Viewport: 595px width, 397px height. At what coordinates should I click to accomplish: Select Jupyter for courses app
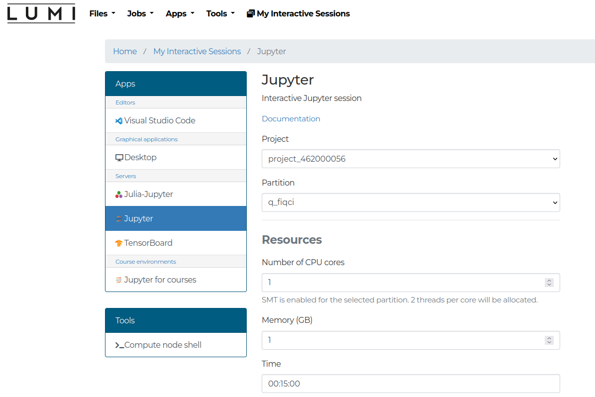tap(176, 280)
